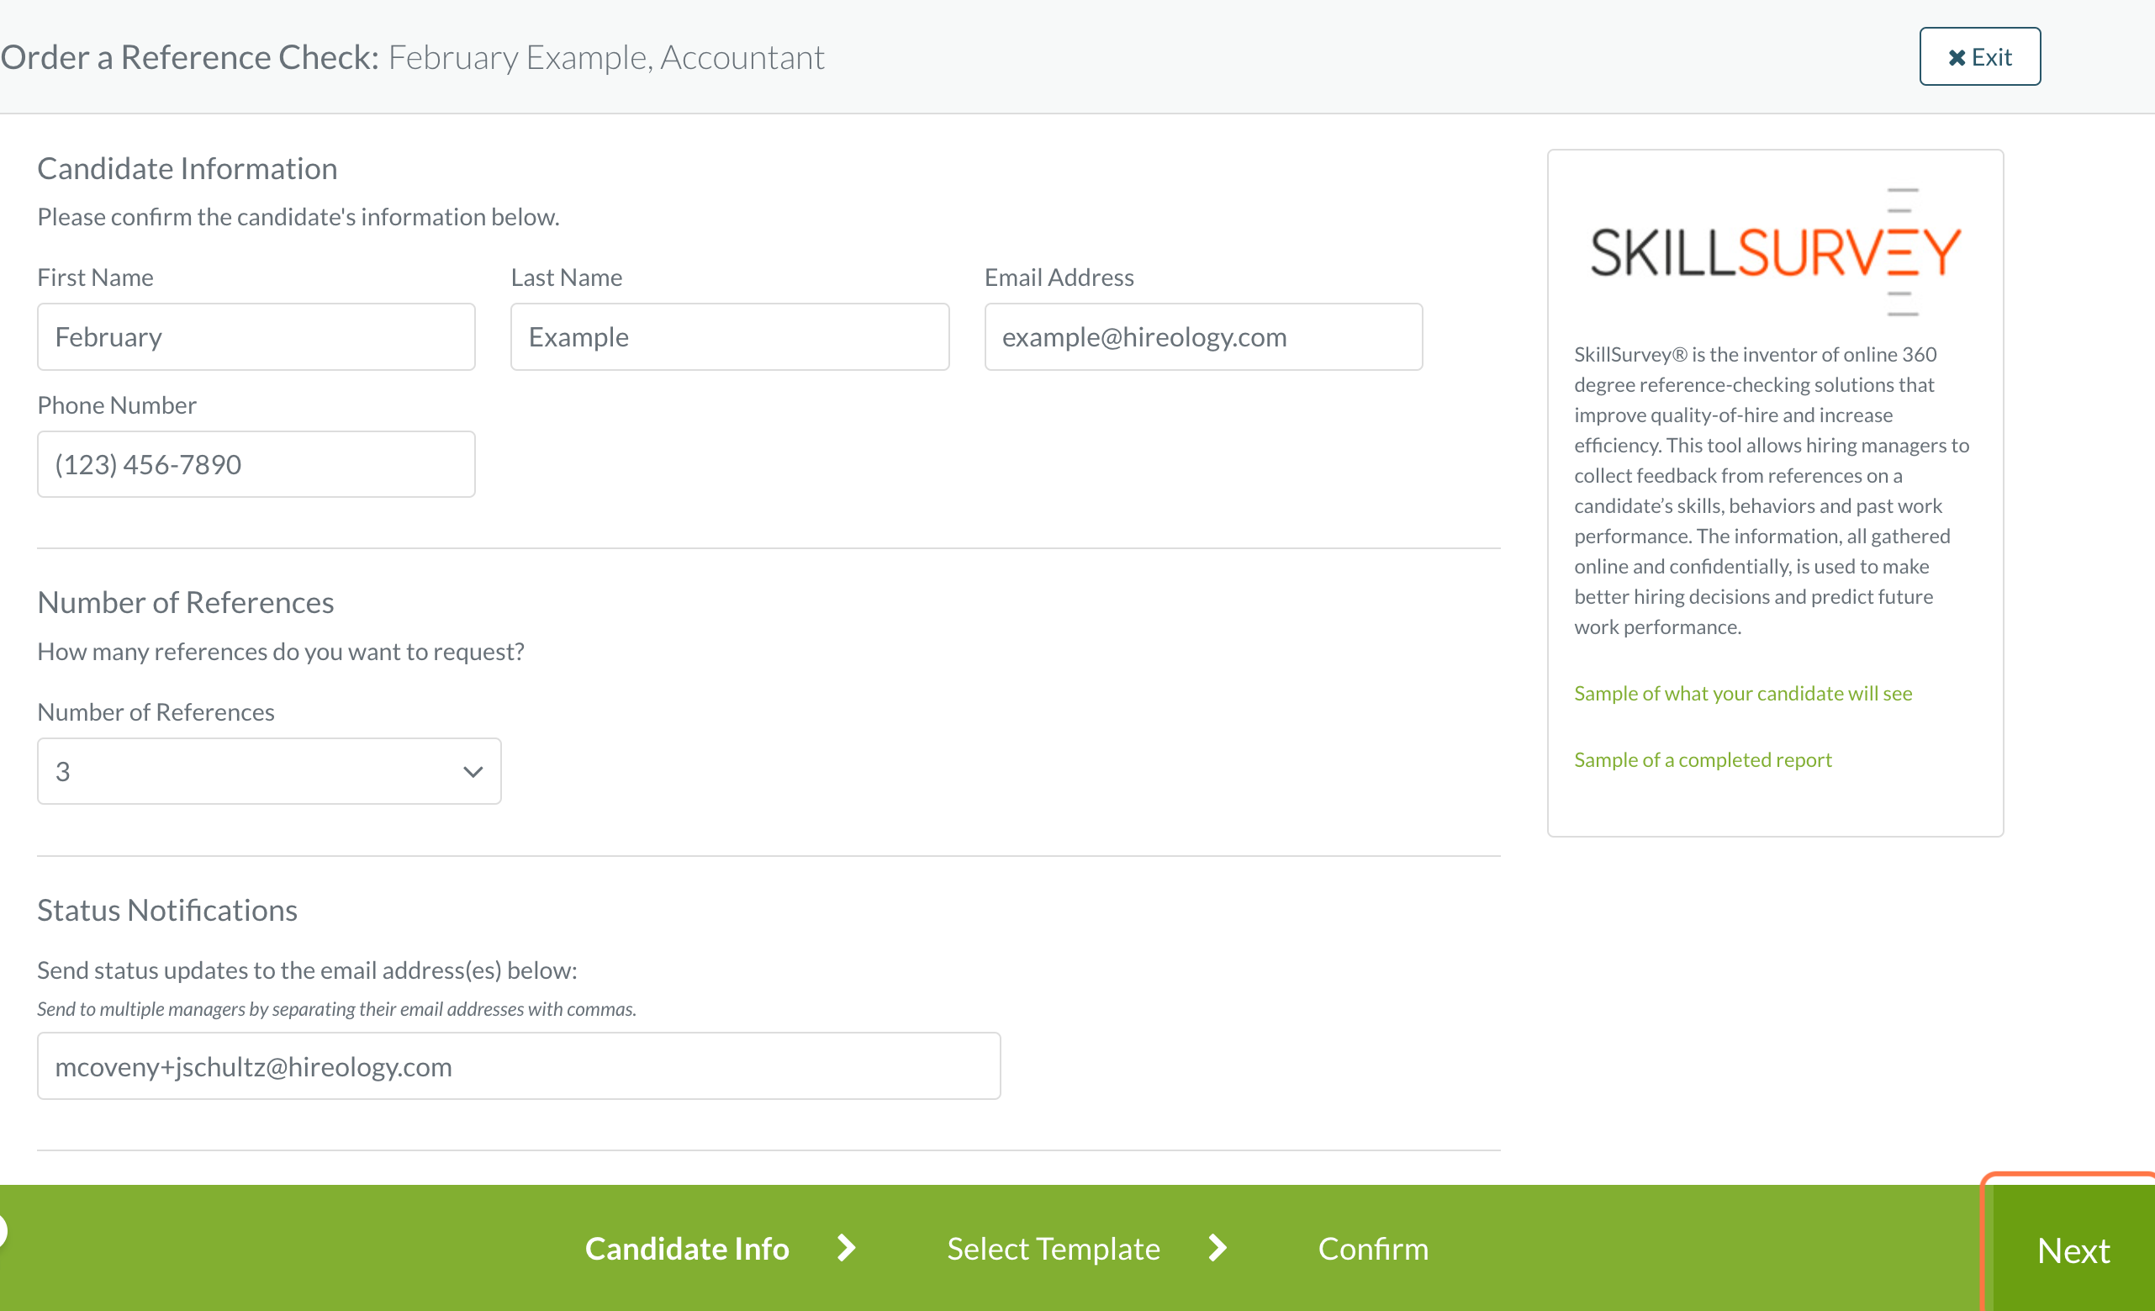Click the Exit button

1979,57
